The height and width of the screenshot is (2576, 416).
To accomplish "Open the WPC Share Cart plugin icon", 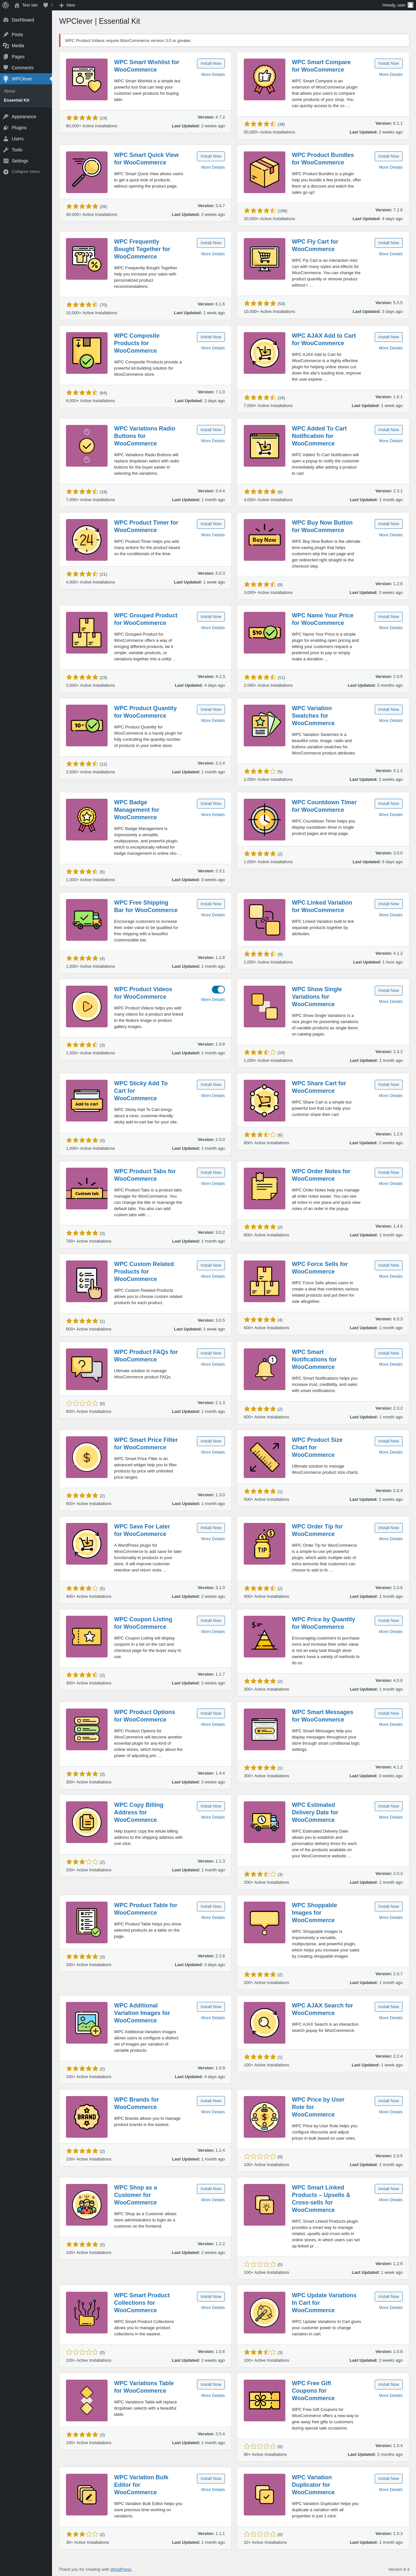I will click(x=264, y=1101).
